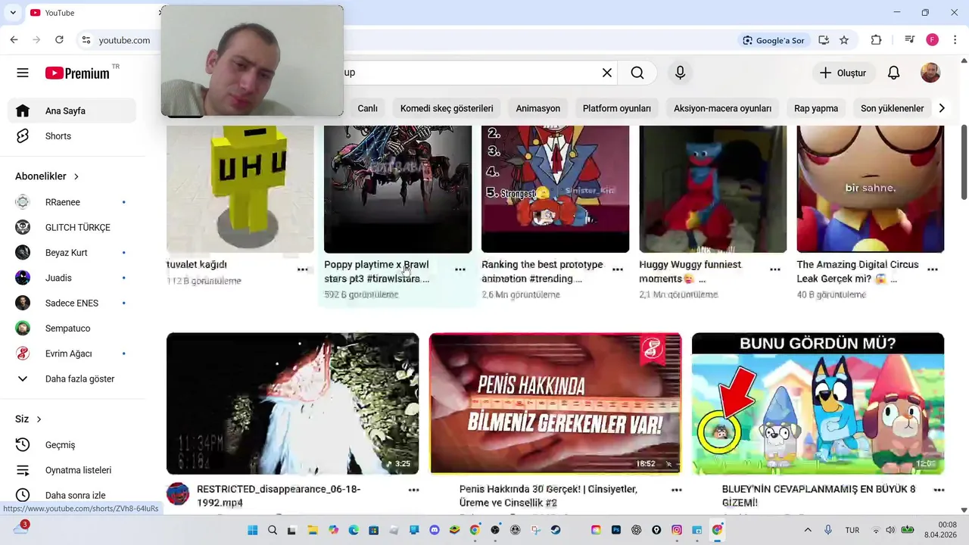Open options for BLUEY'NİN video

tap(939, 490)
